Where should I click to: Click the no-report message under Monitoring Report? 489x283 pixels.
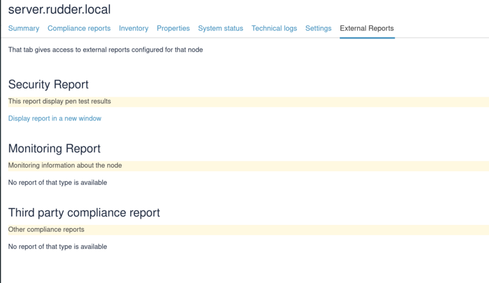[x=57, y=183]
